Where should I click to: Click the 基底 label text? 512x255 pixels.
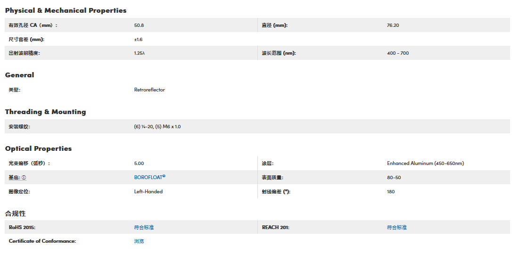click(14, 178)
